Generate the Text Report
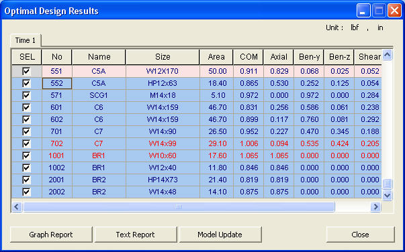This screenshot has width=405, height=252. (136, 235)
